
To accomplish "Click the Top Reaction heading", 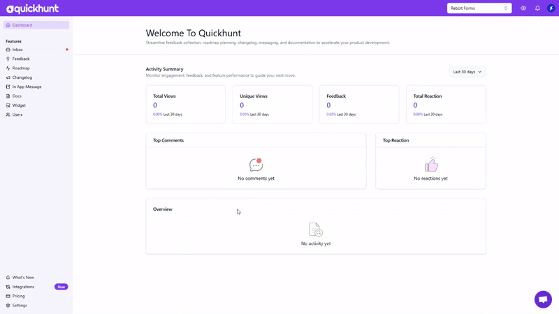I will (395, 141).
